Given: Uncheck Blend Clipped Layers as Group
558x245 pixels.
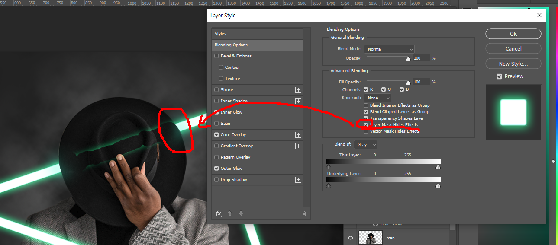Looking at the screenshot, I should [x=366, y=112].
